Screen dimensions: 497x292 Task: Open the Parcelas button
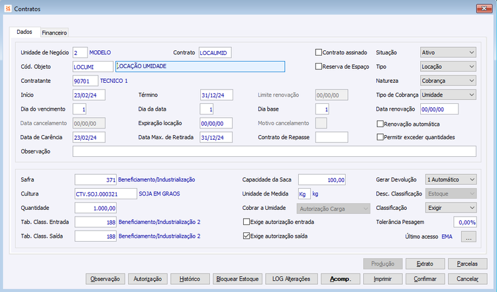[467, 264]
